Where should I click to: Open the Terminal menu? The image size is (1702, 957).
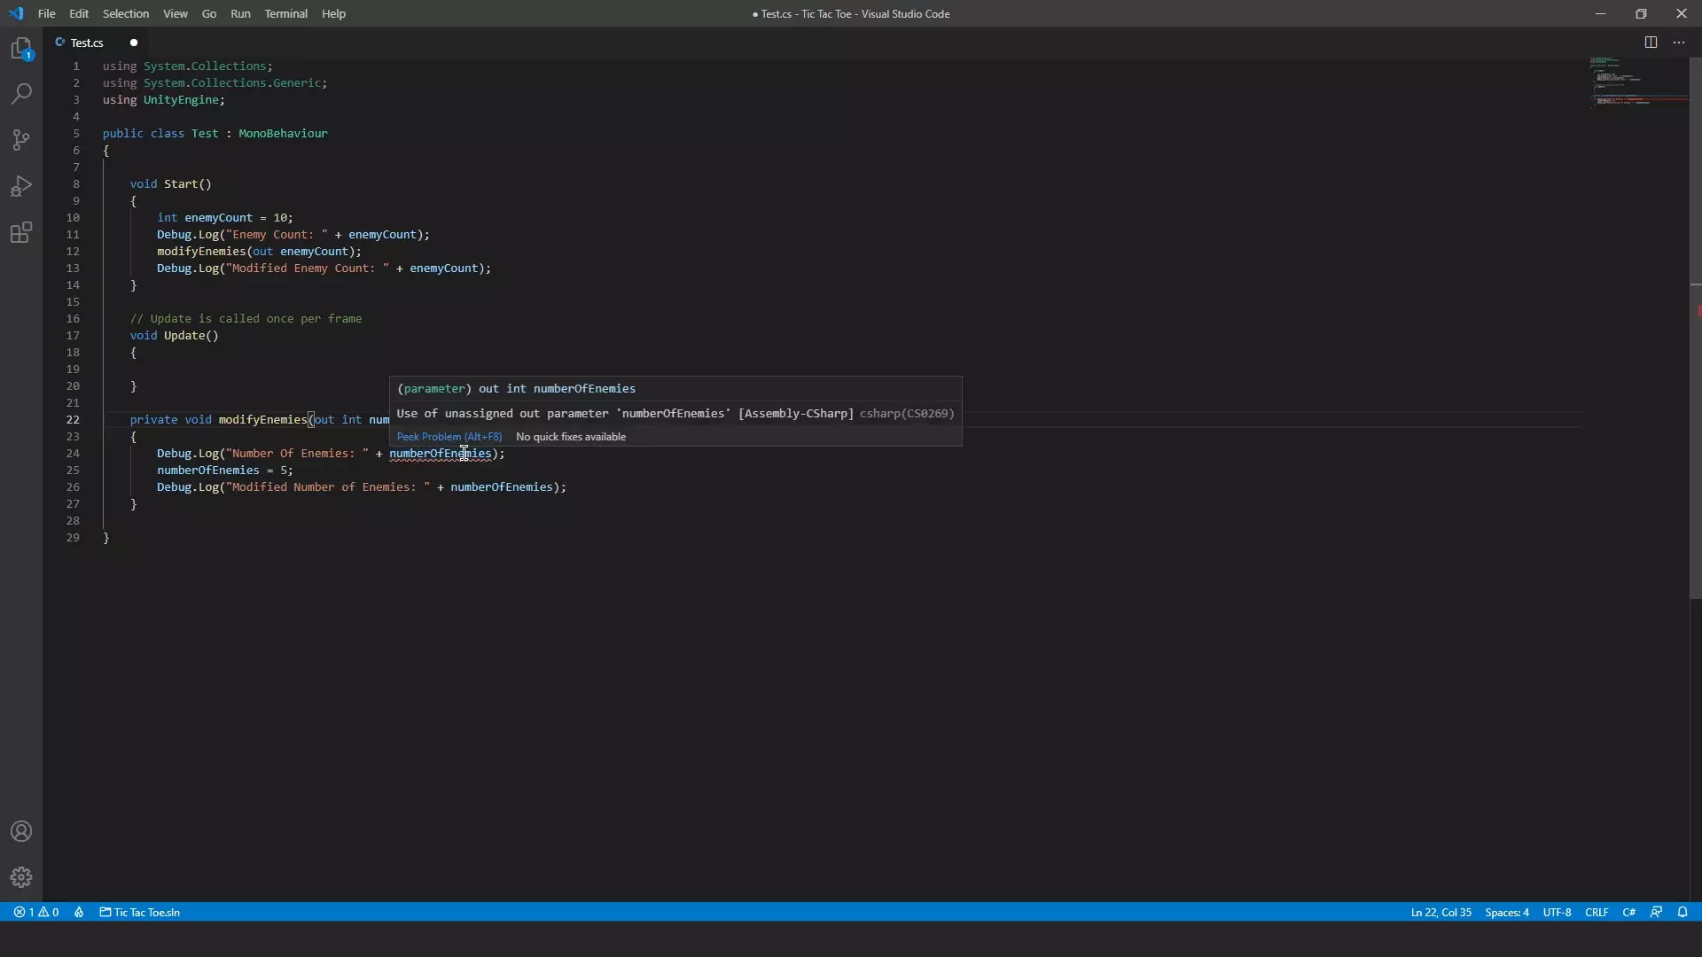pyautogui.click(x=286, y=13)
